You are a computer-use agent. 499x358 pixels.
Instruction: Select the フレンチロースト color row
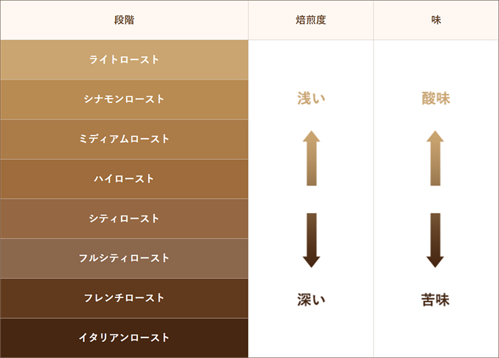click(x=124, y=299)
